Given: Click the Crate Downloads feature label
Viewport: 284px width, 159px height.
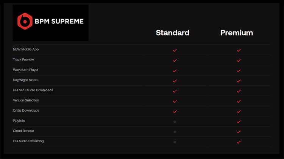Looking at the screenshot, I should 26,111.
